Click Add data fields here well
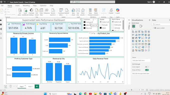The height and width of the screenshot is (95, 170). point(141,61)
